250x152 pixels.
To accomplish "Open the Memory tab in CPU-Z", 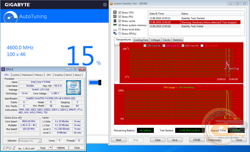I will (x=39, y=75).
